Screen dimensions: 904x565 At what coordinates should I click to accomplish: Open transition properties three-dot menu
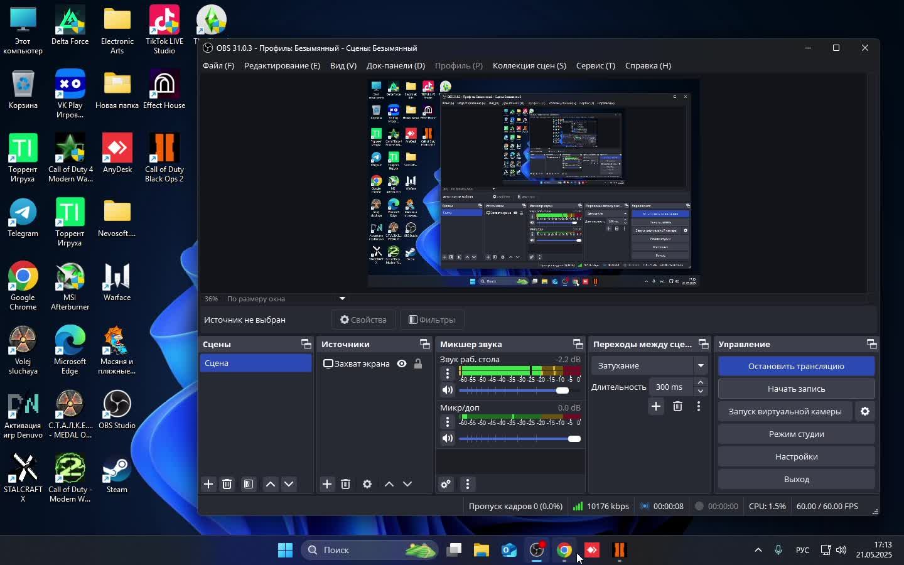pyautogui.click(x=699, y=407)
